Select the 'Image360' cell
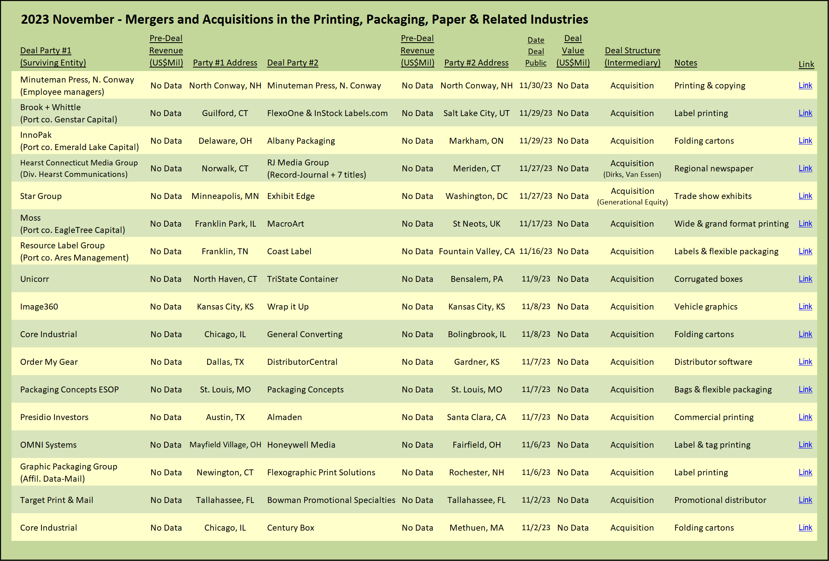 (39, 307)
